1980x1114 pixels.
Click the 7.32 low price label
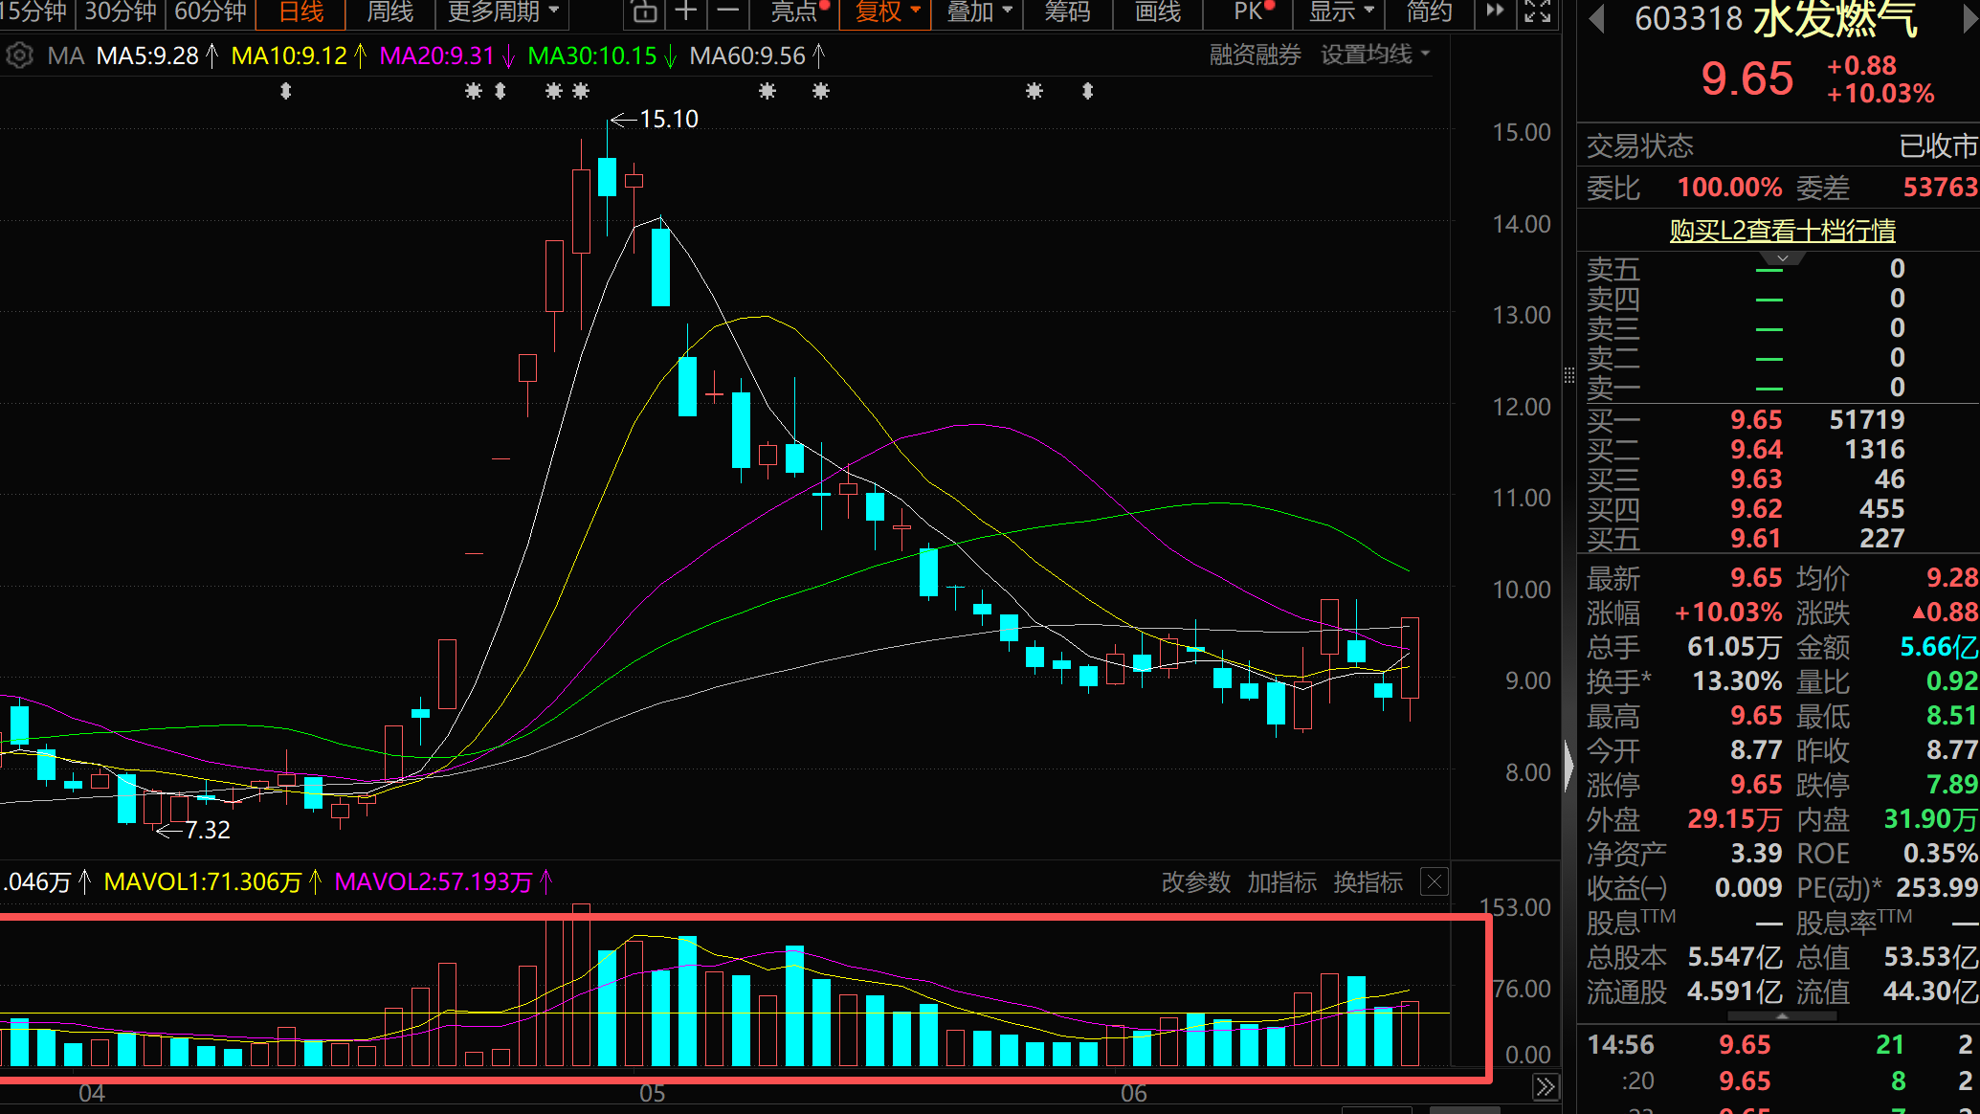pyautogui.click(x=208, y=830)
